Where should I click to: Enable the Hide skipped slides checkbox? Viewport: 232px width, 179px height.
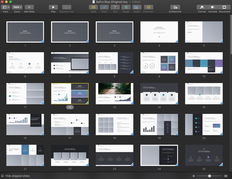(x=2, y=176)
